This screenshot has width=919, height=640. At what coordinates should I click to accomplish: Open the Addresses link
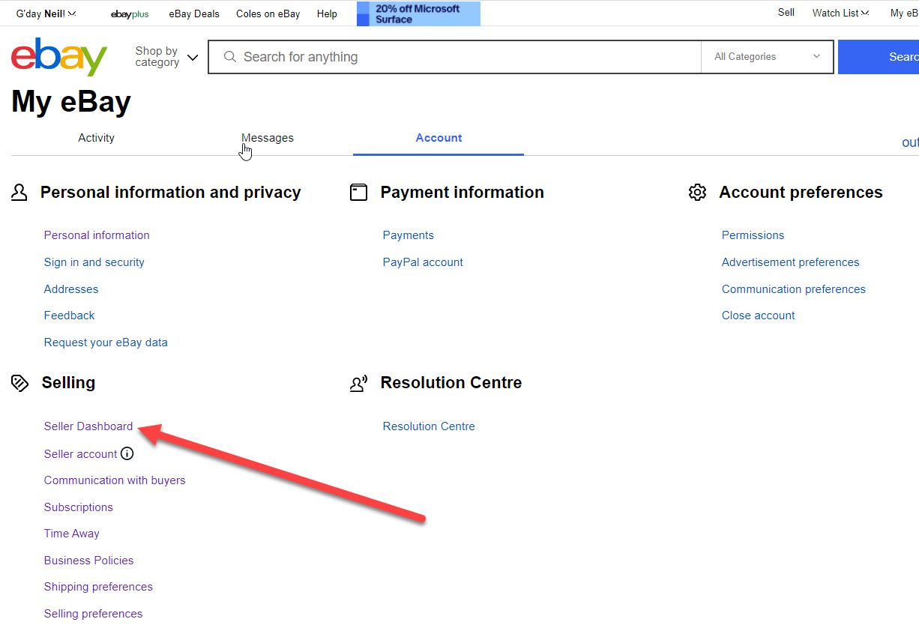click(x=71, y=289)
